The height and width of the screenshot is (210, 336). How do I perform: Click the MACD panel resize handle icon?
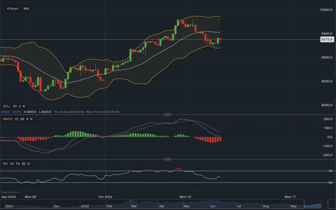pos(168,114)
